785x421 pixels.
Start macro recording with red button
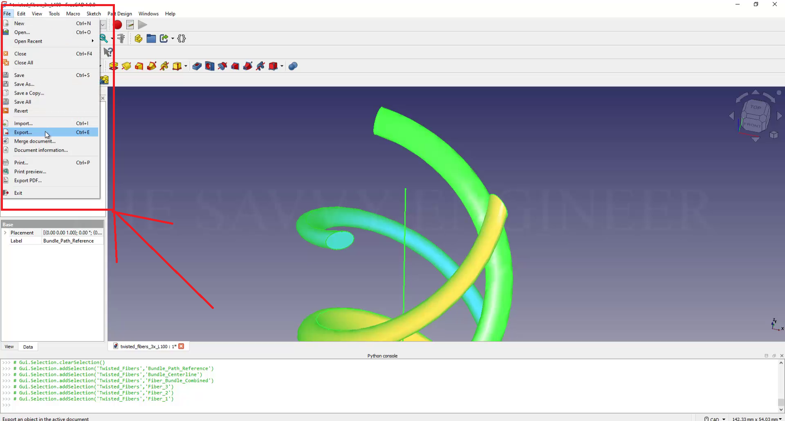pos(118,25)
